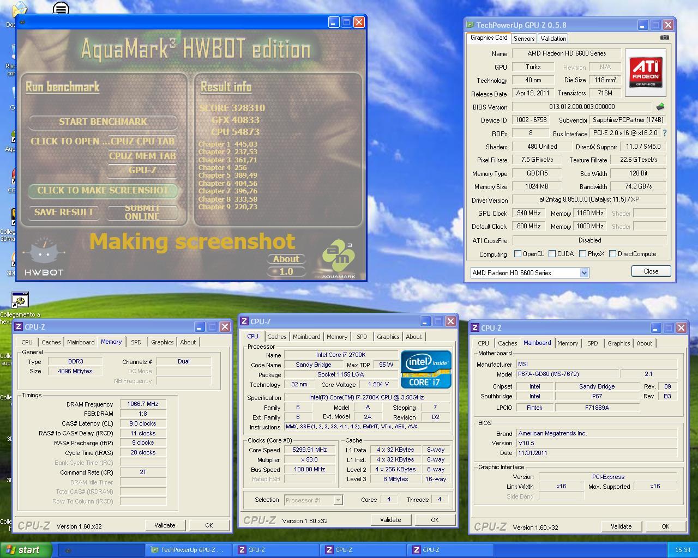698x558 pixels.
Task: Click the Windows Start button
Action: (26, 550)
